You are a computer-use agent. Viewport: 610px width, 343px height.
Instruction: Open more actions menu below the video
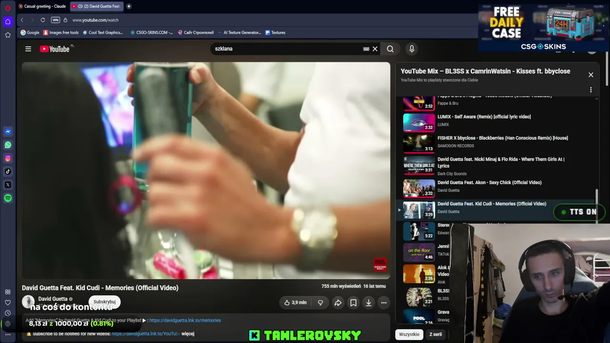pos(384,303)
